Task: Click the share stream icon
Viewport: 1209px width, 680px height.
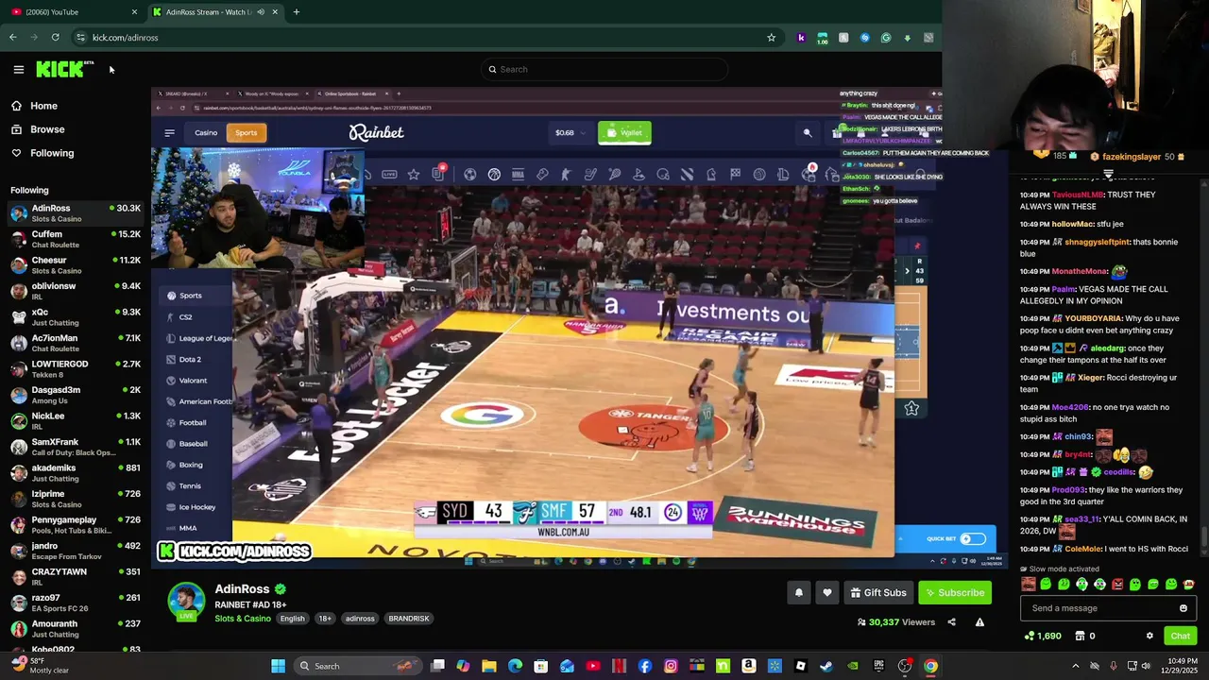Action: click(x=951, y=622)
